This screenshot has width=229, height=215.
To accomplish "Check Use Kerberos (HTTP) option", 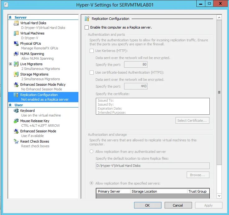I will point(91,51).
